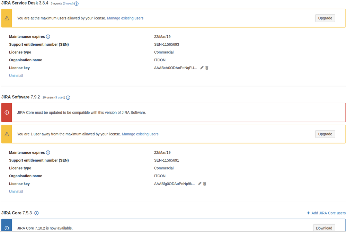Screen dimensions: 346x232
Task: Upgrade the JIRA Software license
Action: point(325,134)
